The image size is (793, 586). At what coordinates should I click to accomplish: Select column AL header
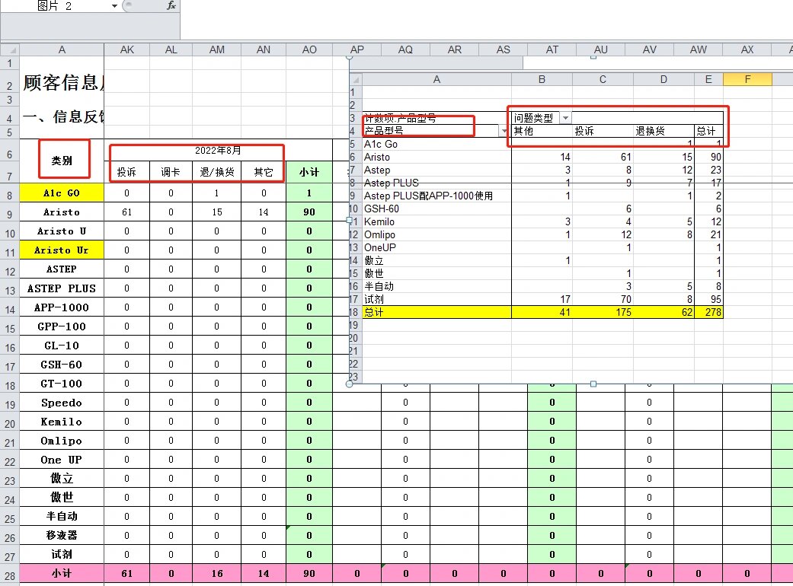pos(171,49)
